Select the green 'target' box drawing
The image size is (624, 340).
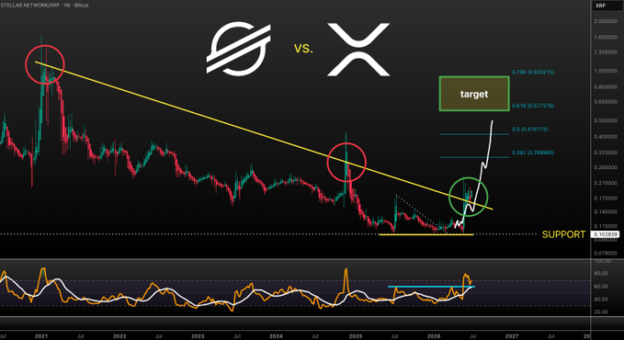[x=474, y=94]
